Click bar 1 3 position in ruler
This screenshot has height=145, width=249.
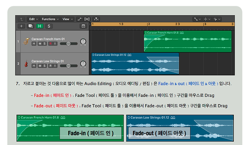click(121, 24)
